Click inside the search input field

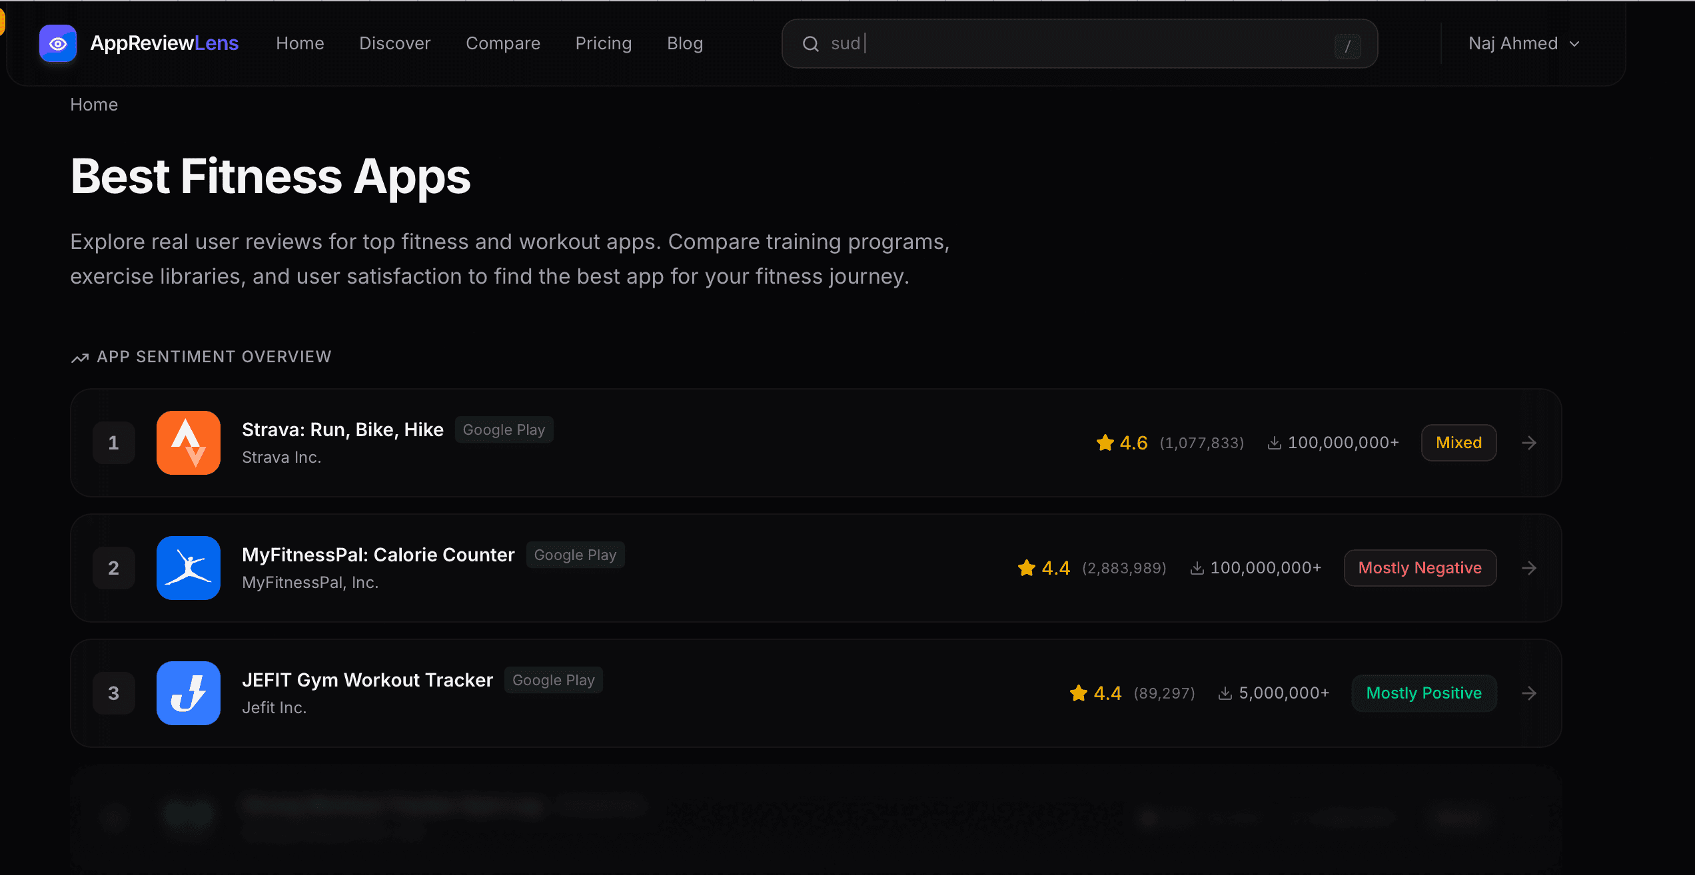(x=1066, y=43)
